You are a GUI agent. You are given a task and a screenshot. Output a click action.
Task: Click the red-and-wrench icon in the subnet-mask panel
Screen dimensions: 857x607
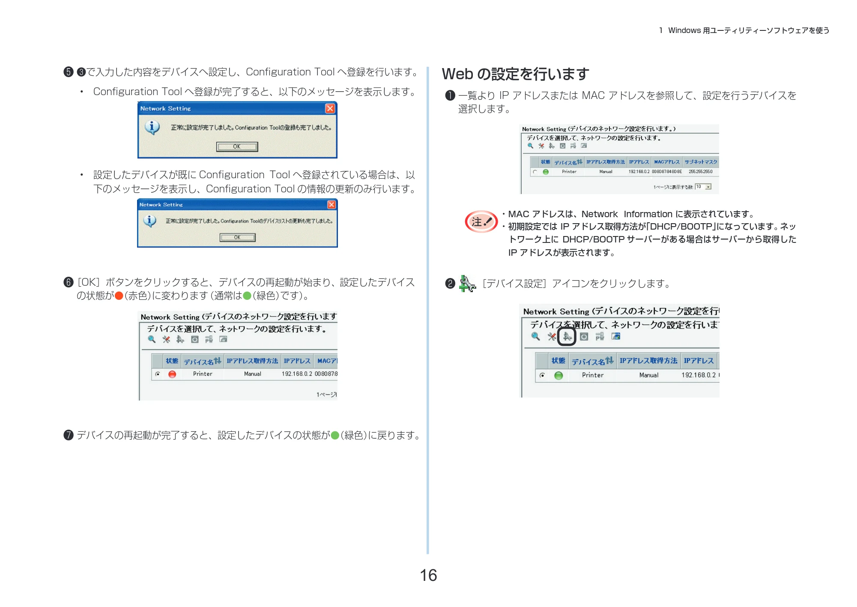[x=541, y=146]
